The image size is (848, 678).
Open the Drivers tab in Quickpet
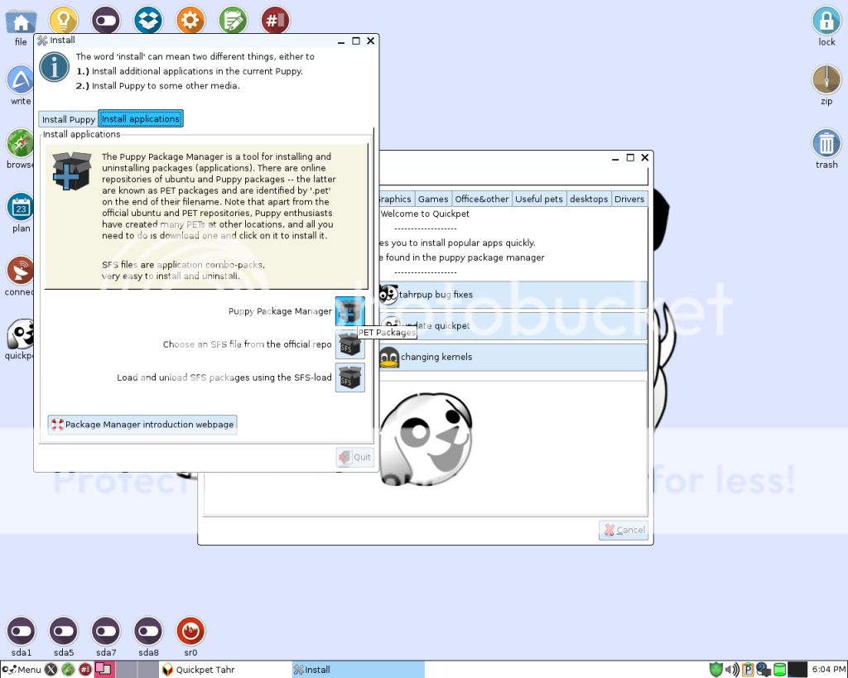(x=629, y=199)
